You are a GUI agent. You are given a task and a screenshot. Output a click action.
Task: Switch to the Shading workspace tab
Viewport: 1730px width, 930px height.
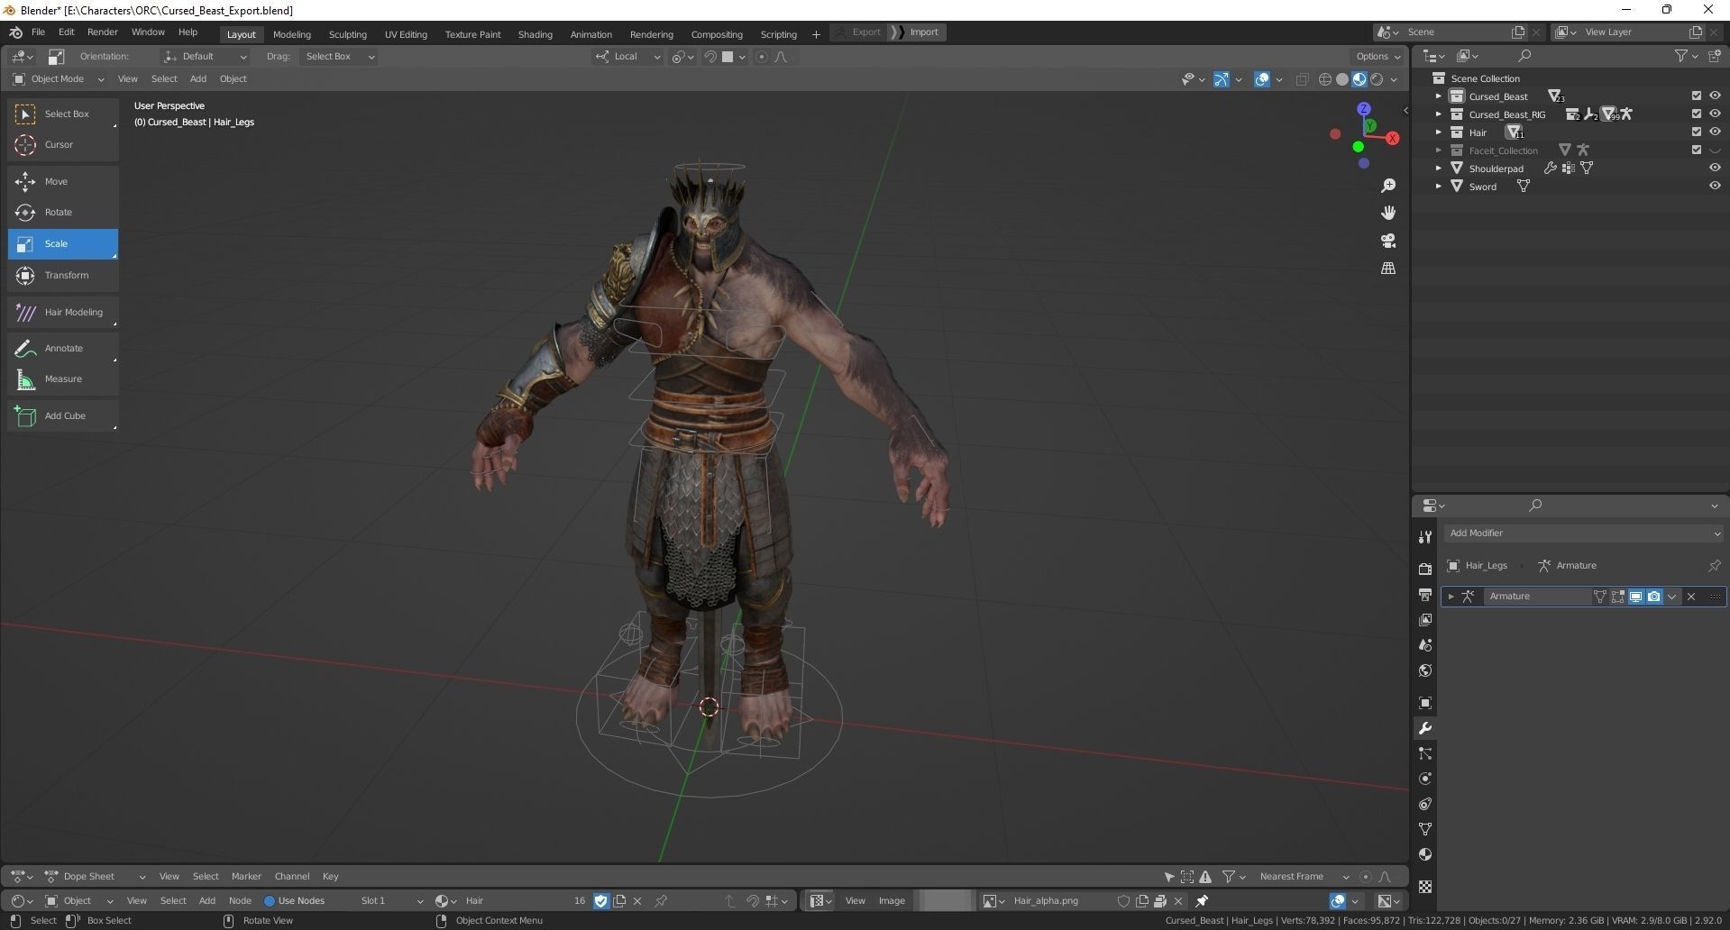535,34
